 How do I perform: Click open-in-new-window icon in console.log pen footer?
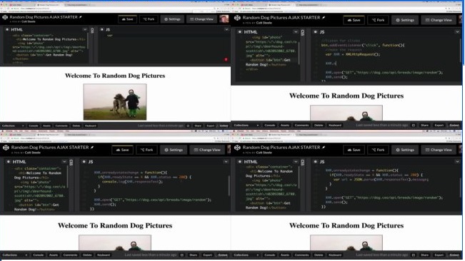click(x=182, y=255)
